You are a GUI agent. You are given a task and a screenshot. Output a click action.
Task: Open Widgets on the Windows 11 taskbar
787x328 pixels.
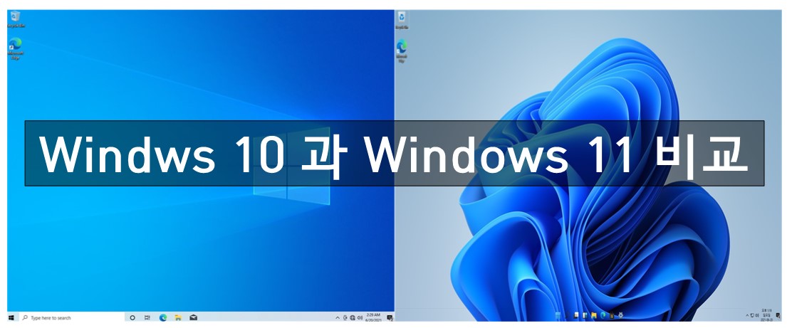[x=585, y=315]
